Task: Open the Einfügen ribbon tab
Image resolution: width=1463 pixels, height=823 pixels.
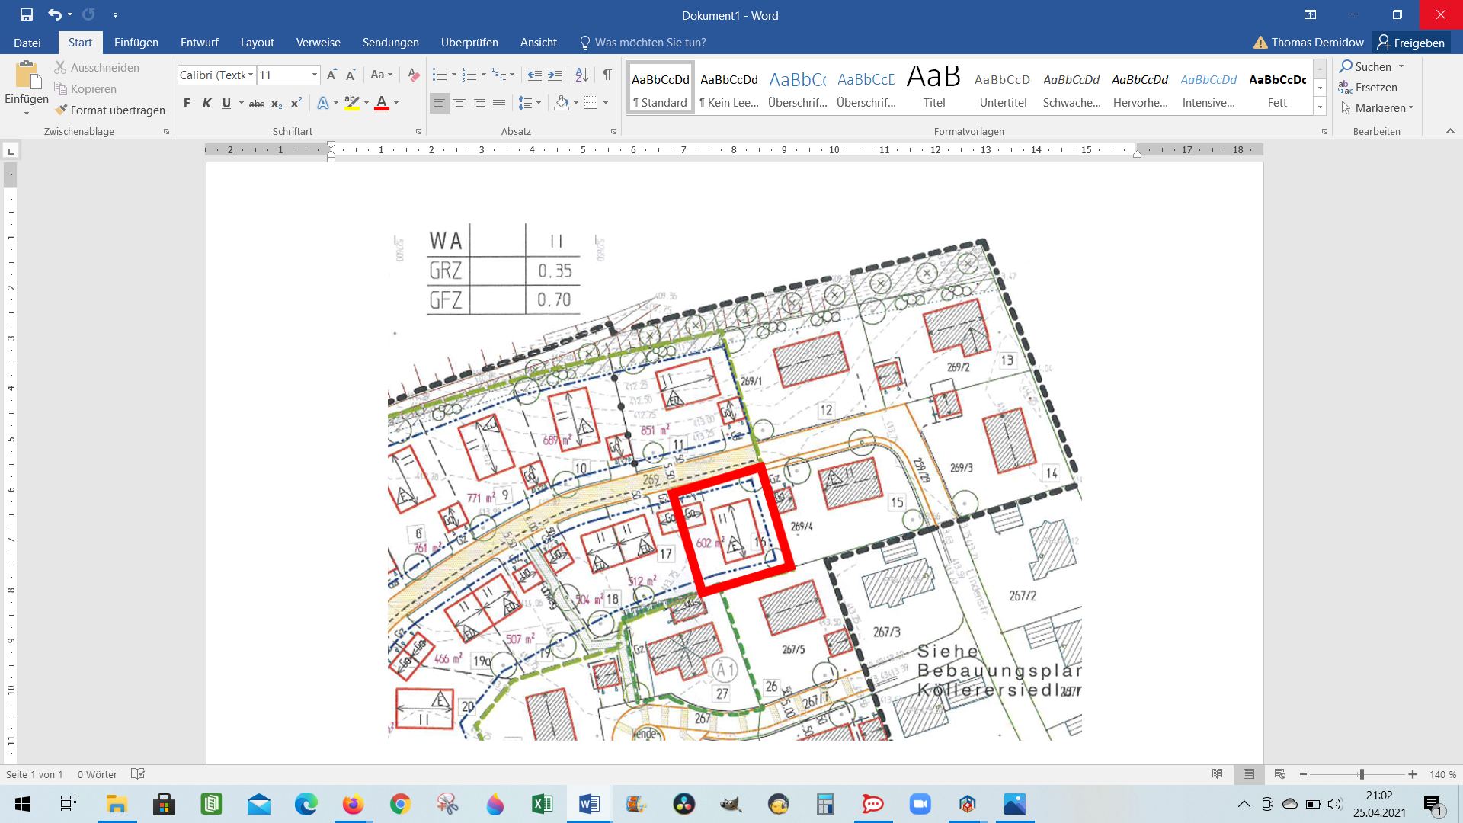Action: [x=136, y=43]
